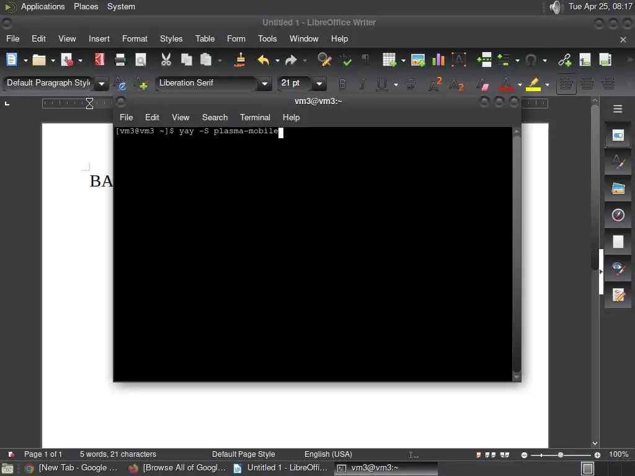The image size is (635, 476).
Task: Switch to Untitled 1 LibreOffice taskbar item
Action: [x=282, y=468]
